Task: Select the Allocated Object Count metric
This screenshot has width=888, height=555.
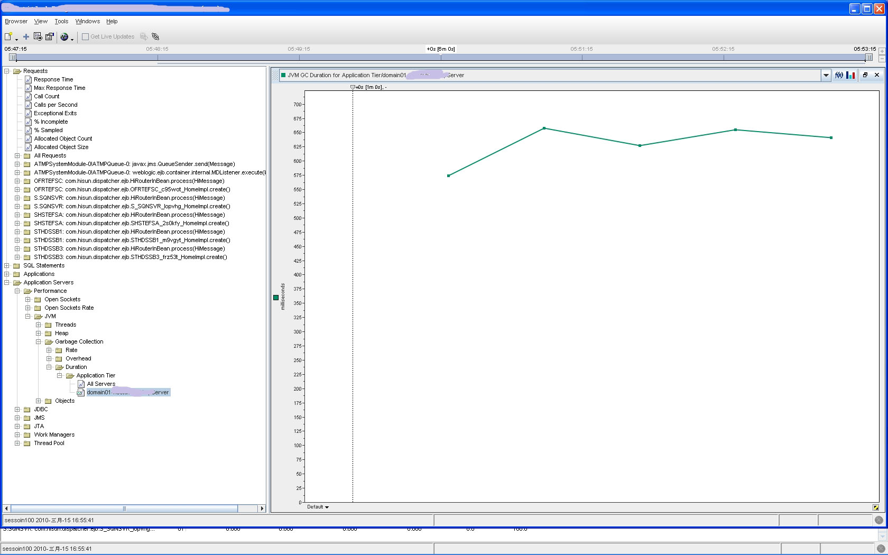Action: click(63, 138)
